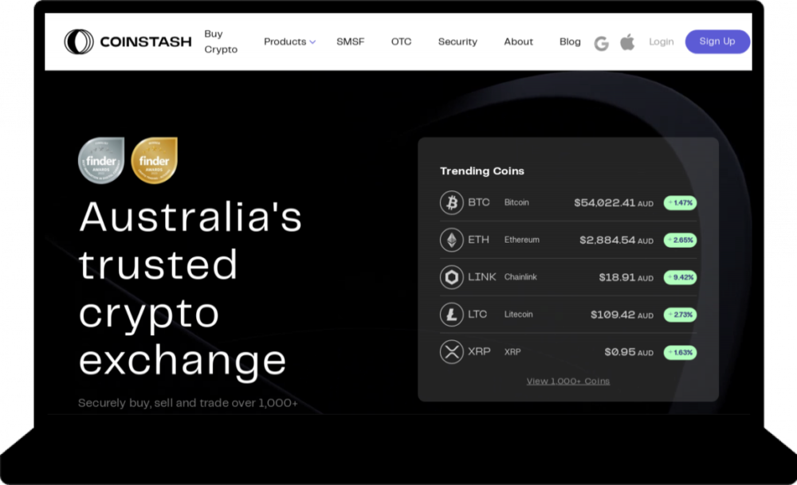This screenshot has width=797, height=485.
Task: Navigate to the Security page
Action: click(457, 41)
